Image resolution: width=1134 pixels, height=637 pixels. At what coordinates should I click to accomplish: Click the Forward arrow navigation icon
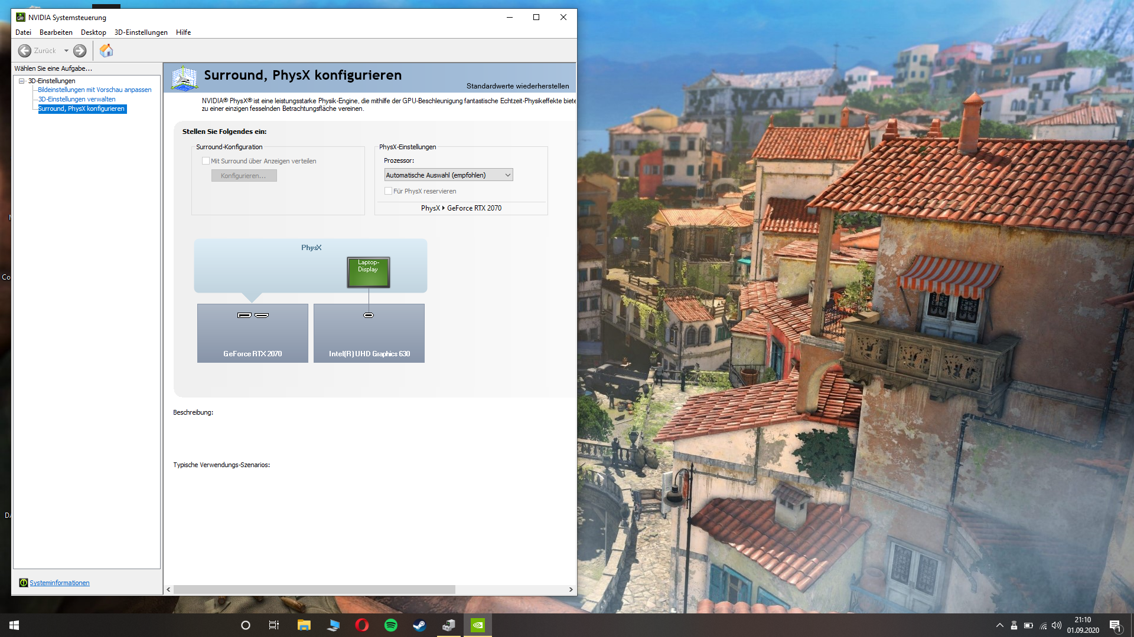point(80,51)
